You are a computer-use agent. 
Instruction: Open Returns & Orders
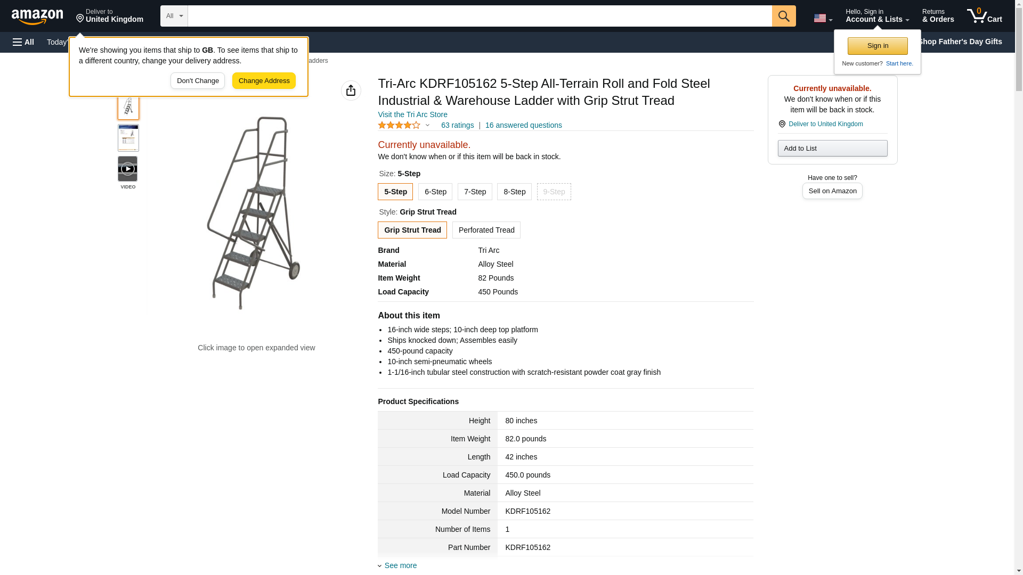click(937, 16)
